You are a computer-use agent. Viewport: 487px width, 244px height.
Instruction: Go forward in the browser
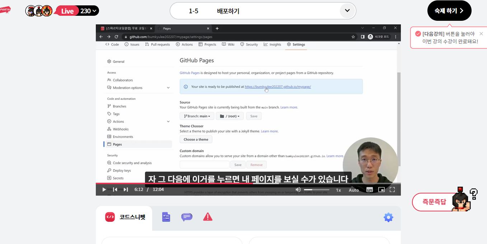click(x=109, y=37)
